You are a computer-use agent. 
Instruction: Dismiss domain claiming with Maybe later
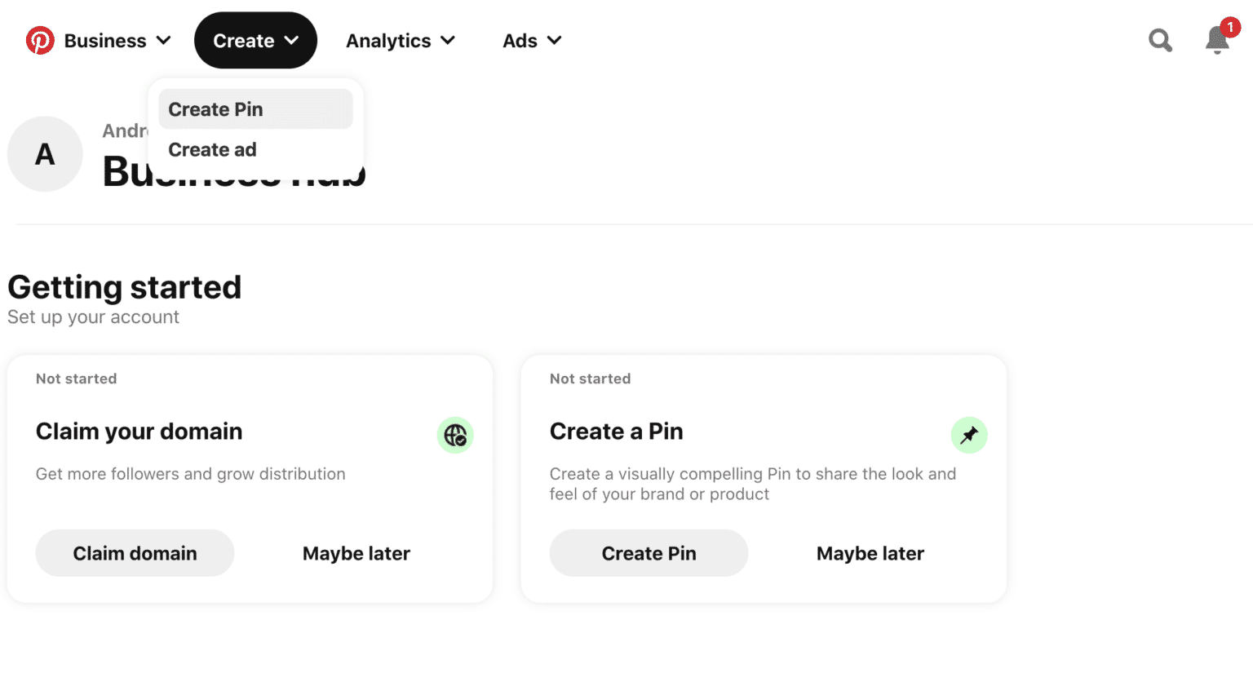pyautogui.click(x=356, y=552)
